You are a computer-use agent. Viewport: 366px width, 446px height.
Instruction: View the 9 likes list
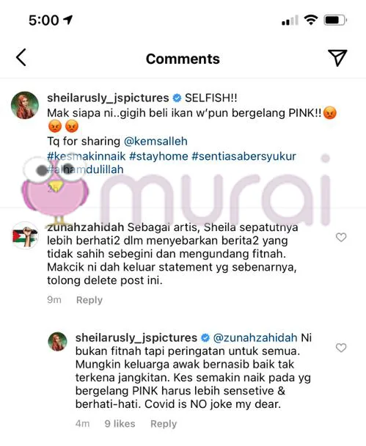tap(120, 423)
